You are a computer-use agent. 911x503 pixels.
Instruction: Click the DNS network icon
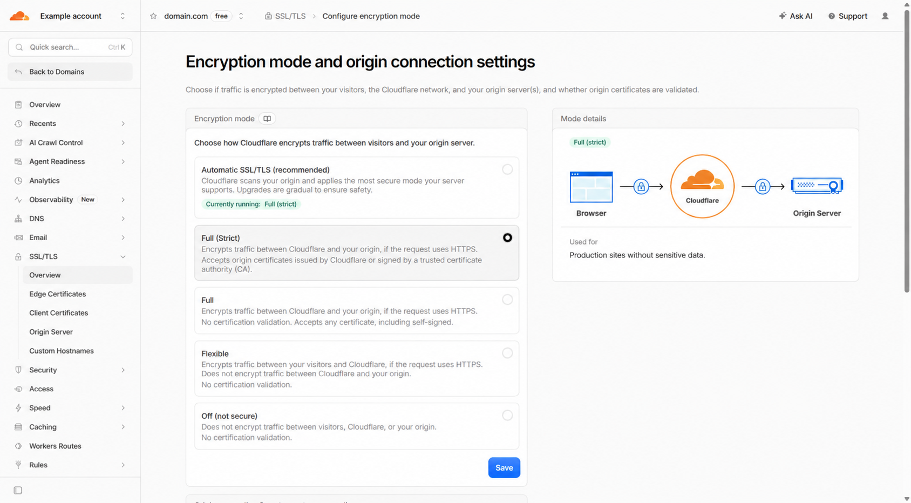click(18, 219)
